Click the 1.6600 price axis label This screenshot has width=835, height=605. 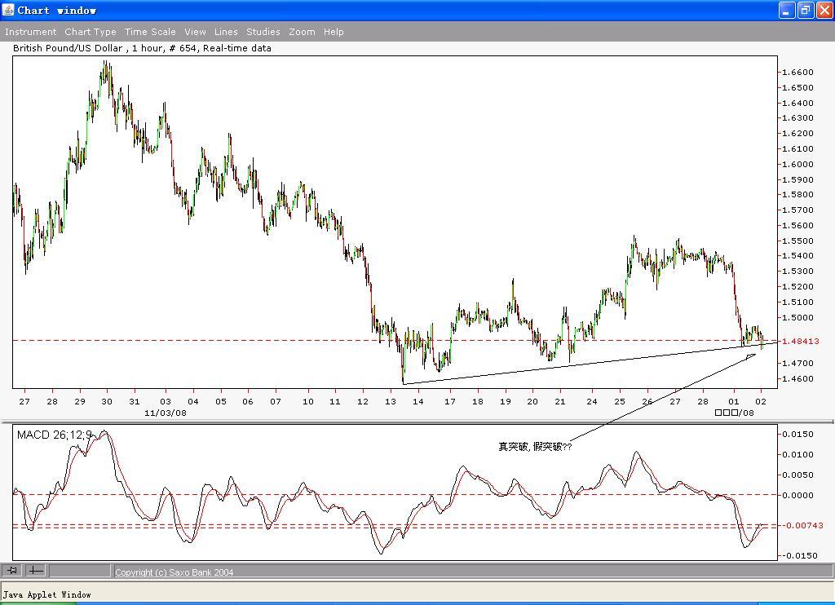pos(797,72)
